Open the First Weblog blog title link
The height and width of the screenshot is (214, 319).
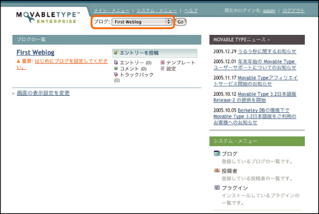(x=35, y=53)
